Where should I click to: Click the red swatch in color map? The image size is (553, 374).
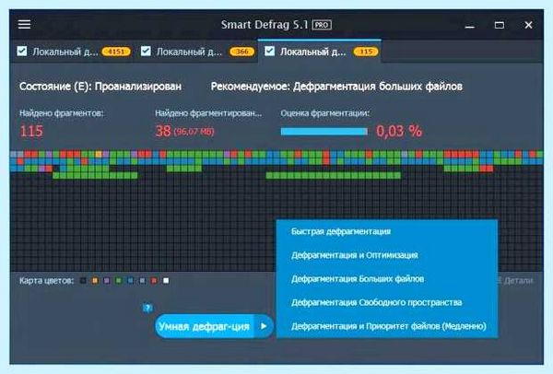point(154,281)
